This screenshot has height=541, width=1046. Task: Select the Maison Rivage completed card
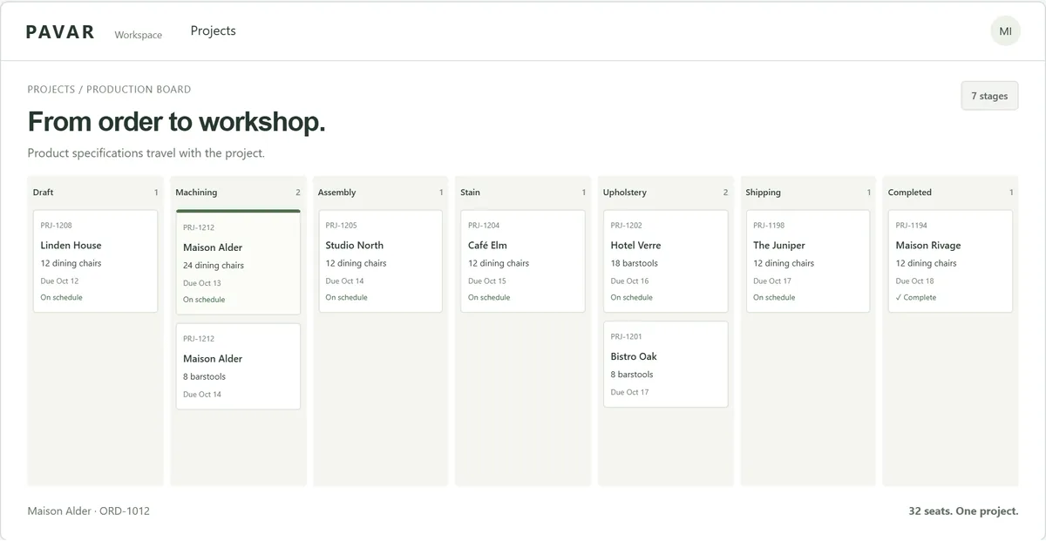click(x=950, y=261)
